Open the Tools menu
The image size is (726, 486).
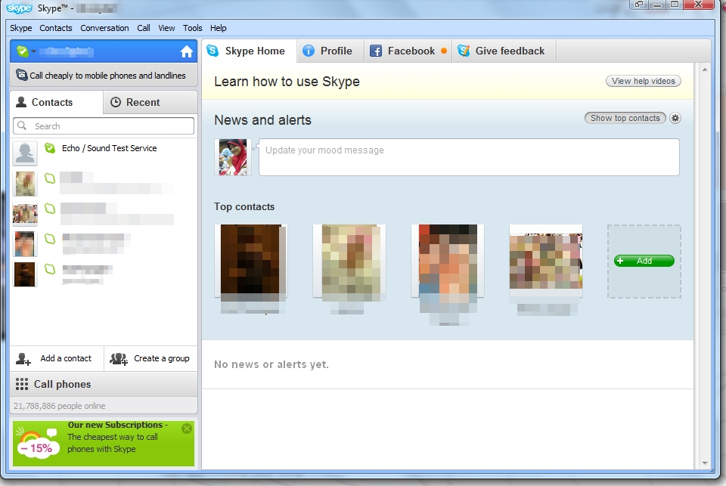[x=193, y=28]
